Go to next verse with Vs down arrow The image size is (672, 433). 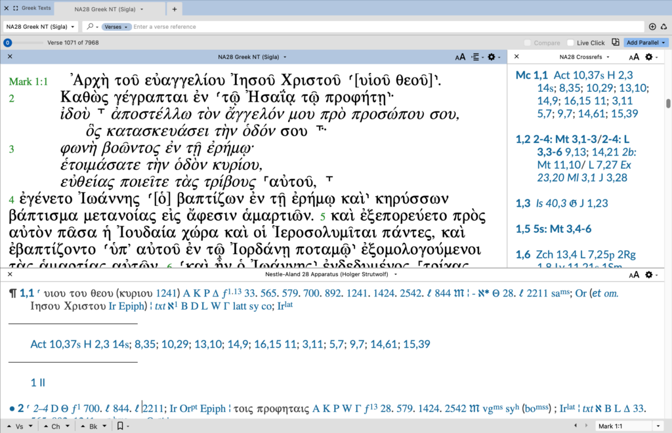(30, 426)
